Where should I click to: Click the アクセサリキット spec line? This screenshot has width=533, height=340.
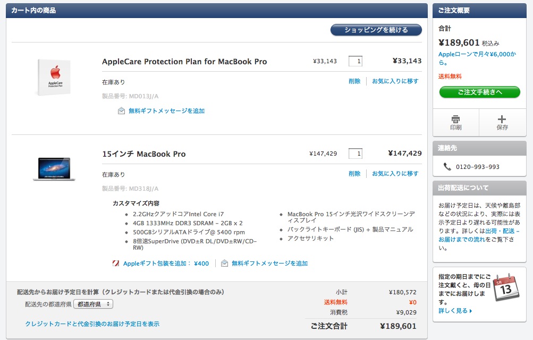pos(310,239)
